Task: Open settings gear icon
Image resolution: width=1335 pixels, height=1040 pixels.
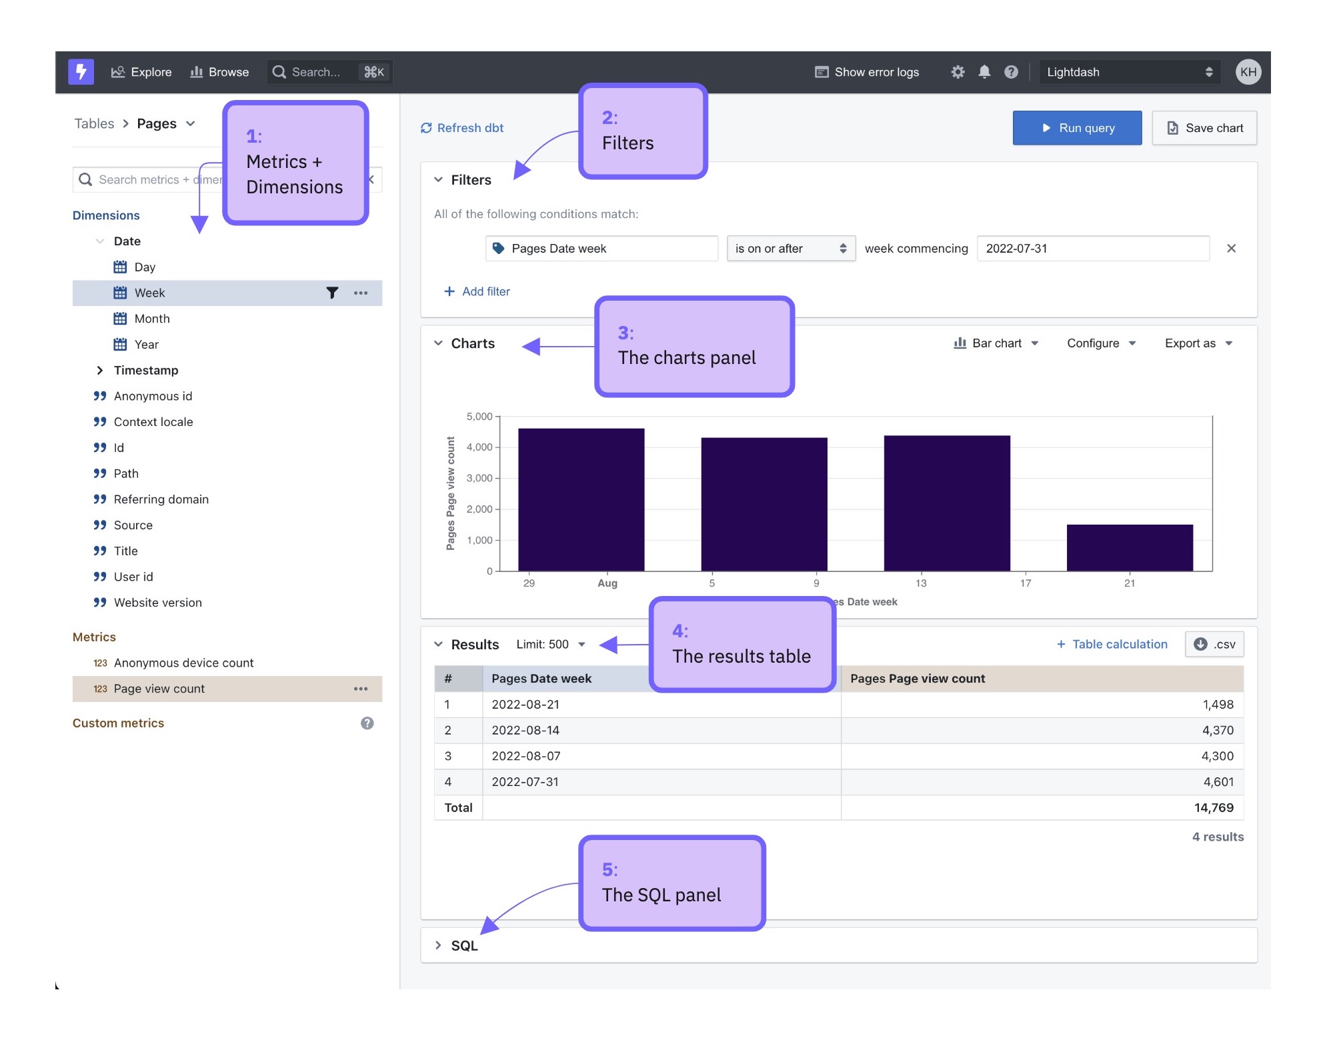Action: click(958, 72)
